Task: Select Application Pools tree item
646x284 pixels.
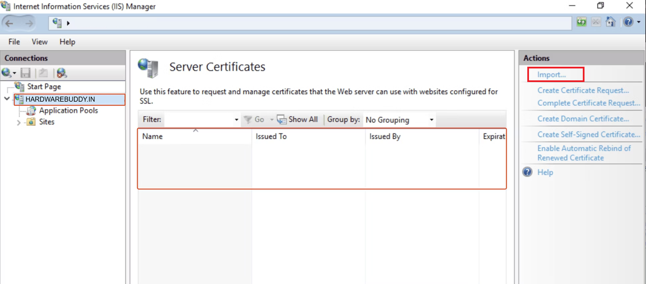Action: (69, 111)
